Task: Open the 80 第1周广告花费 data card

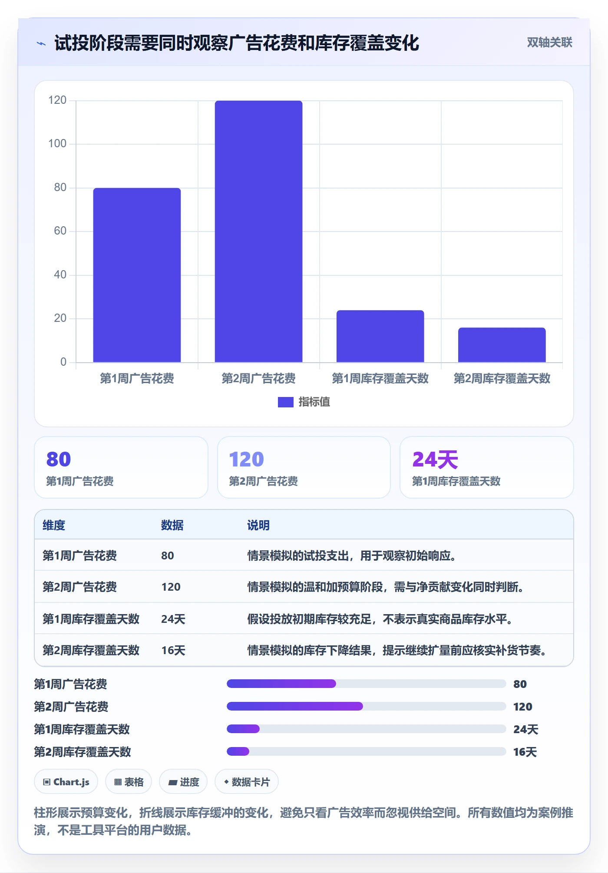Action: [121, 467]
